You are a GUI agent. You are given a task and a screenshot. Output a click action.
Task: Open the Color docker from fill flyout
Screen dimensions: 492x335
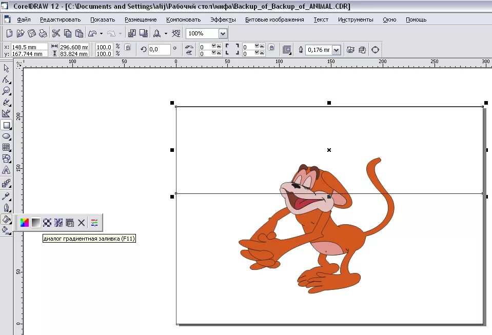[94, 223]
